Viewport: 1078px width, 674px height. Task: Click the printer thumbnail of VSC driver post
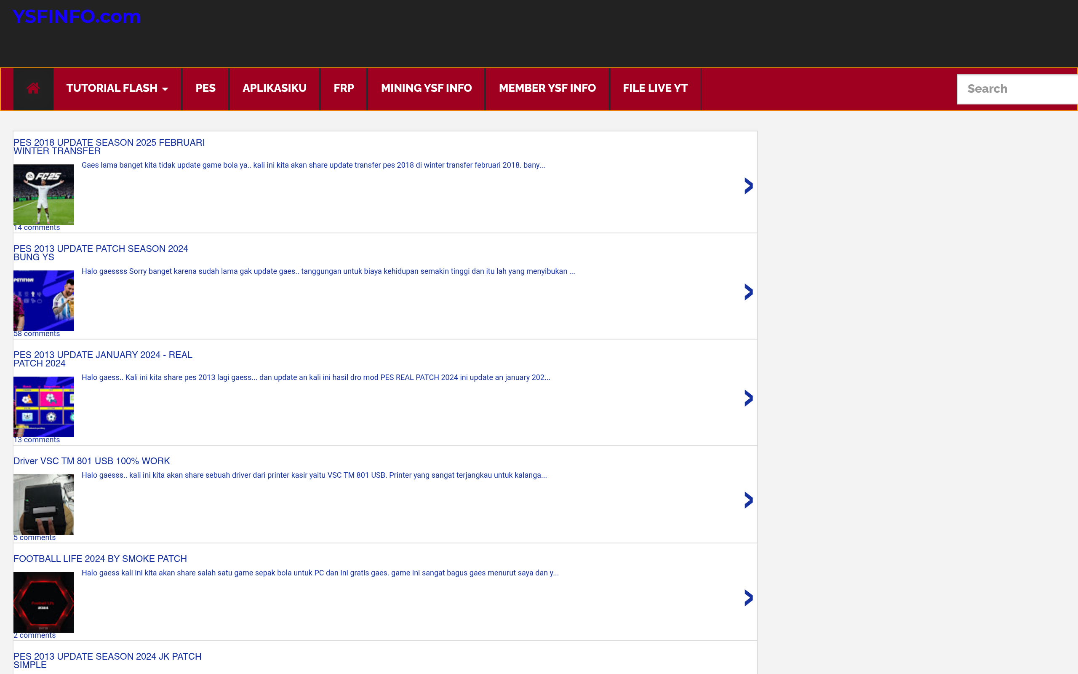(x=44, y=504)
